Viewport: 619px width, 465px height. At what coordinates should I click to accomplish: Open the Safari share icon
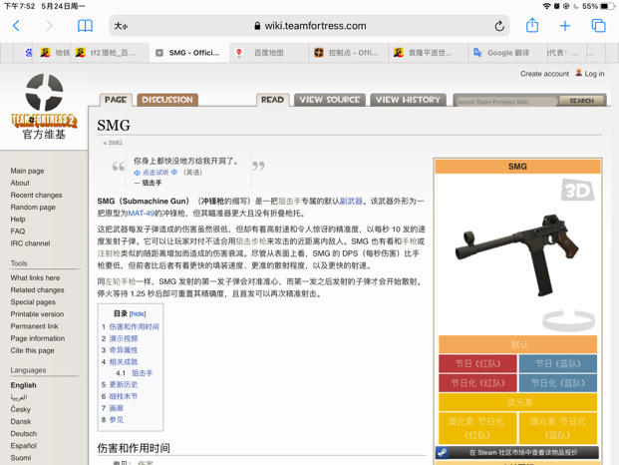532,25
